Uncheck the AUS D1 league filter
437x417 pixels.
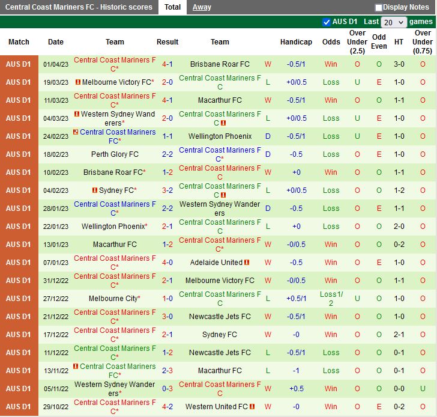tap(326, 22)
